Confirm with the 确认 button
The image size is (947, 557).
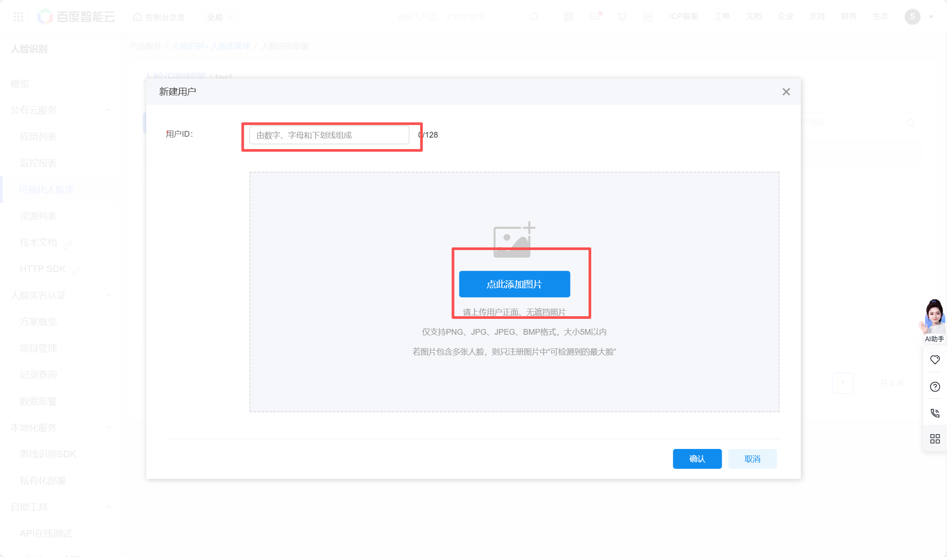(x=697, y=459)
